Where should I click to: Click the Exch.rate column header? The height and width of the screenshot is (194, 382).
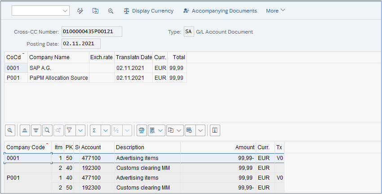click(x=102, y=57)
